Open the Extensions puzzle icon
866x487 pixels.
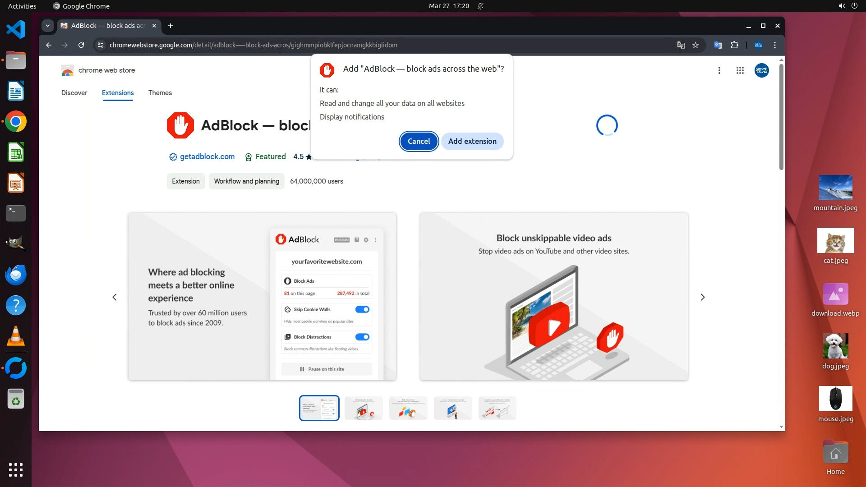point(734,45)
